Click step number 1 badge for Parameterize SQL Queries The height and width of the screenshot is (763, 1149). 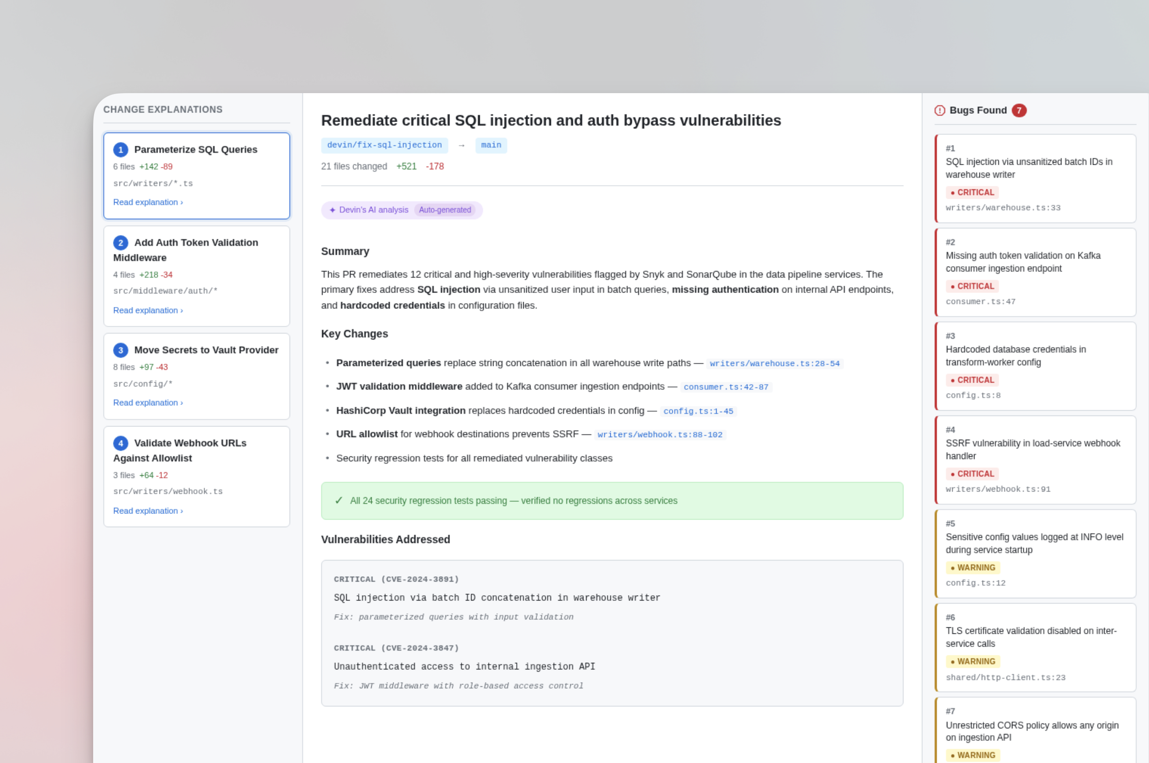click(121, 149)
